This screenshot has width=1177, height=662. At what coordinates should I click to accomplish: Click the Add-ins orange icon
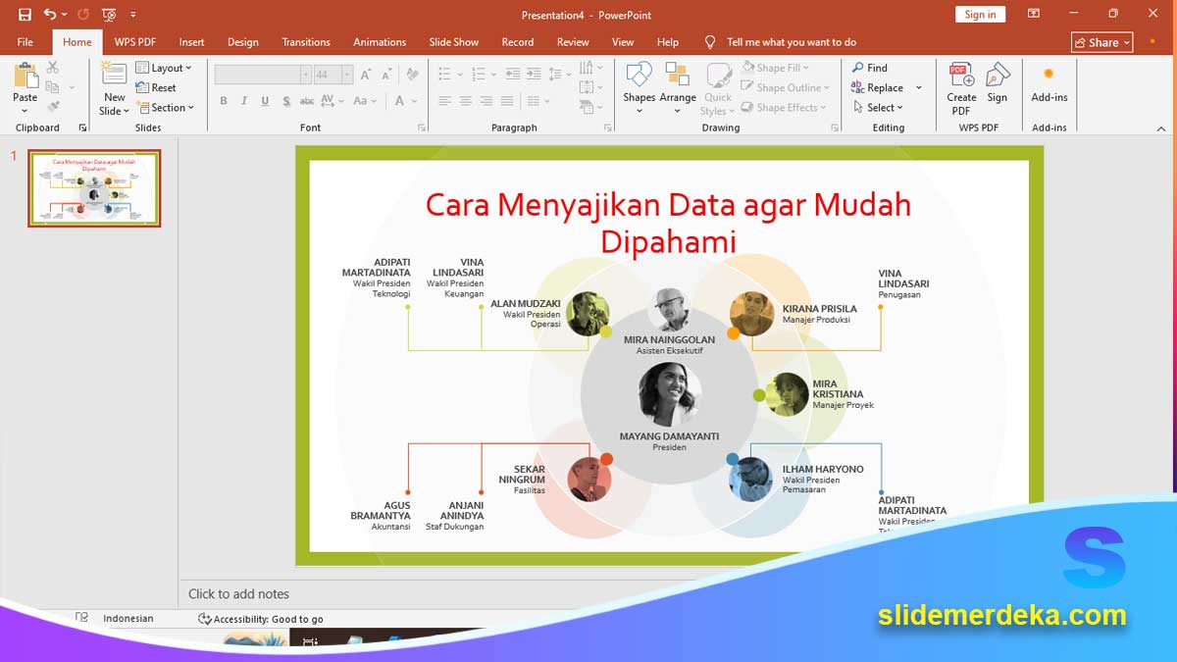tap(1049, 74)
